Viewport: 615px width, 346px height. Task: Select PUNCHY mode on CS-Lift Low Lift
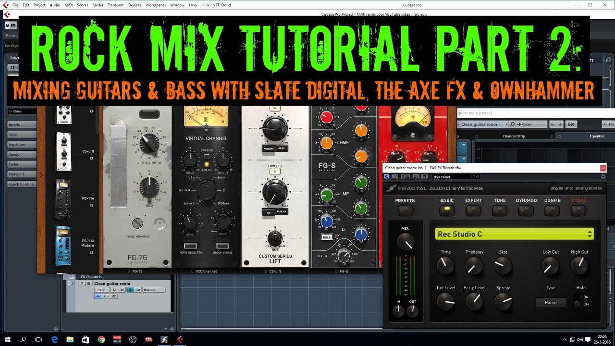point(282,212)
